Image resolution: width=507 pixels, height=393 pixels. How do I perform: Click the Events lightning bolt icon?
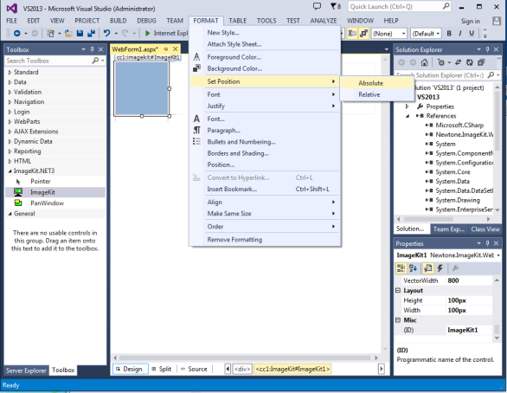(440, 268)
